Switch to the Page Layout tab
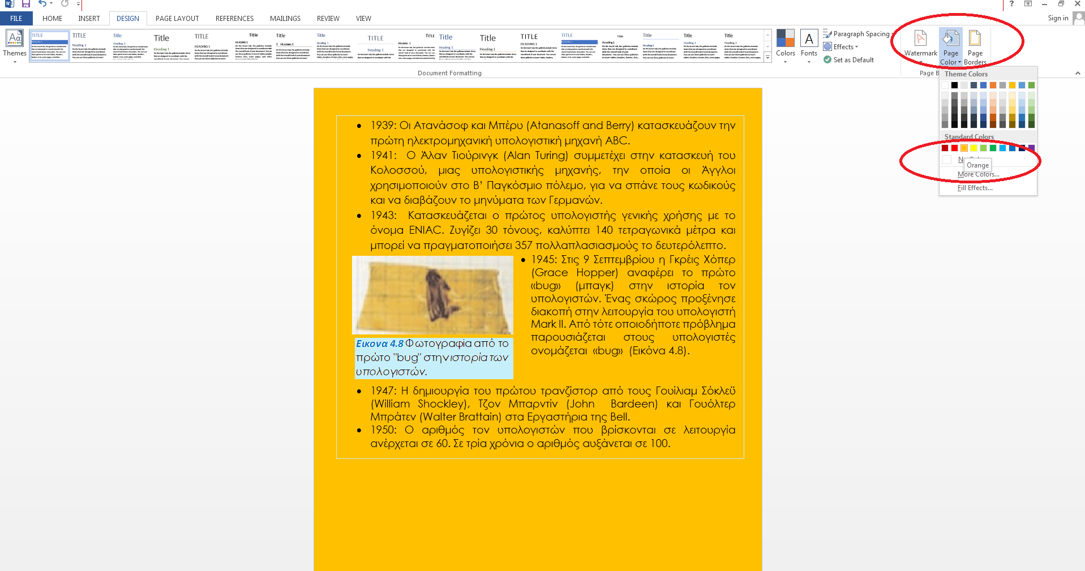 (177, 19)
